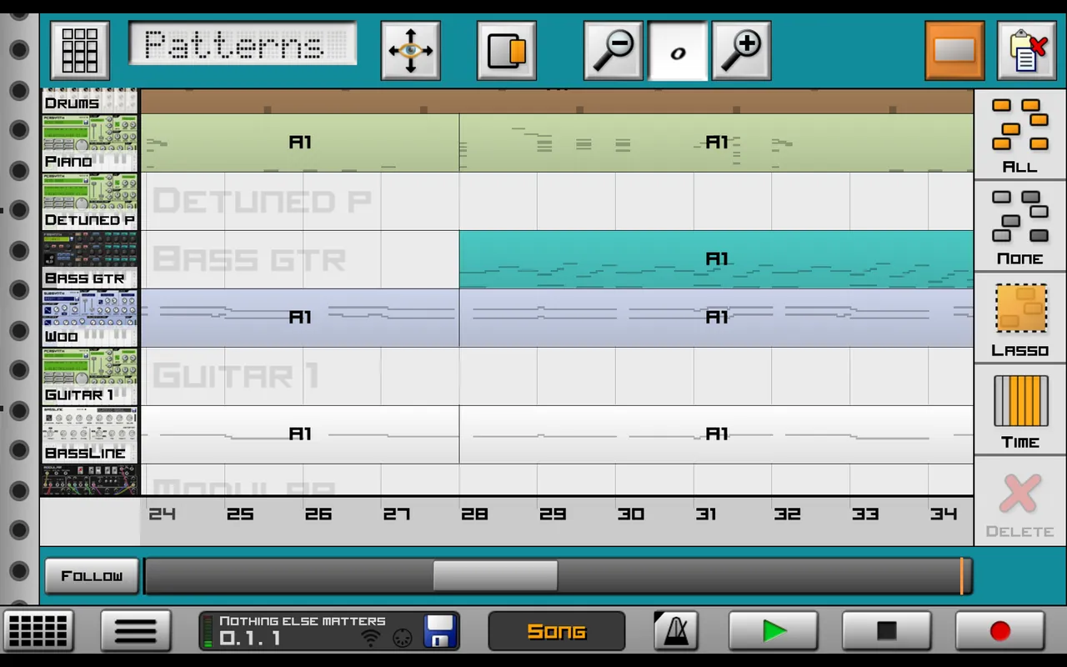Click bar 28 on the timeline ruler
The width and height of the screenshot is (1067, 667).
(x=474, y=514)
